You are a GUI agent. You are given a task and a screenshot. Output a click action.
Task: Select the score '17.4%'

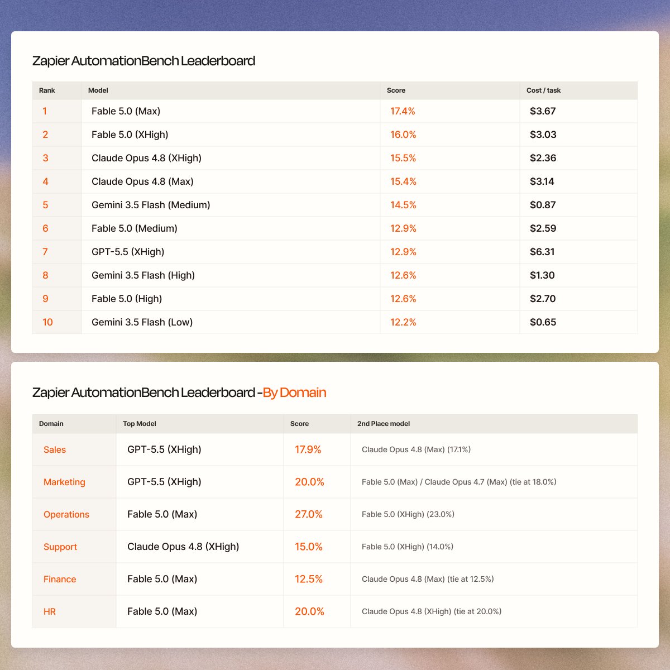point(403,111)
